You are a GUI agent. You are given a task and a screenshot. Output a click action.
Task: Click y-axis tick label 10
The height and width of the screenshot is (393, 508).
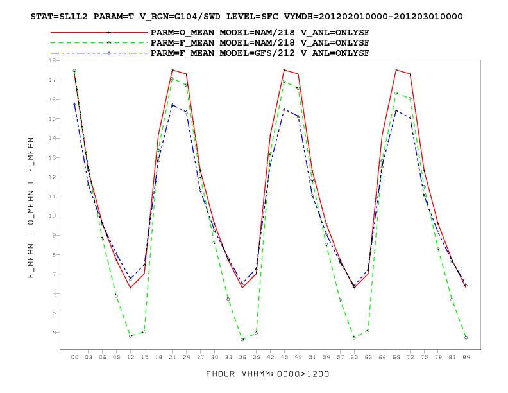point(53,216)
